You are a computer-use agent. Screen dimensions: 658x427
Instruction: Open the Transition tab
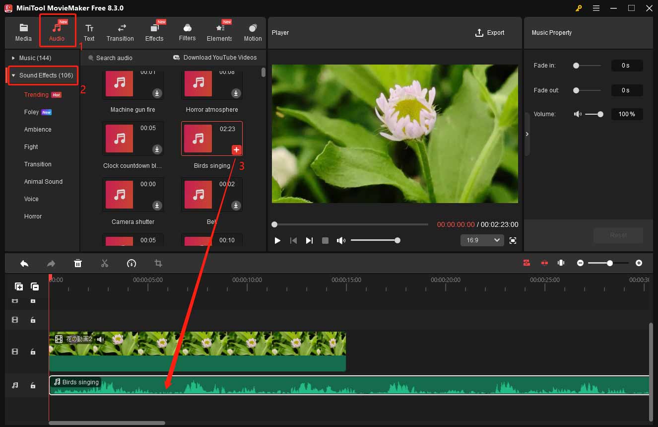pyautogui.click(x=120, y=32)
